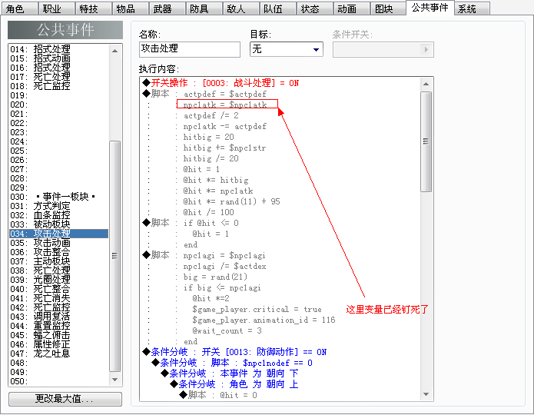Select 条件分歧 开关 [0013: 防御动作] == ON
Image resolution: width=534 pixels, height=415 pixels.
tap(234, 352)
